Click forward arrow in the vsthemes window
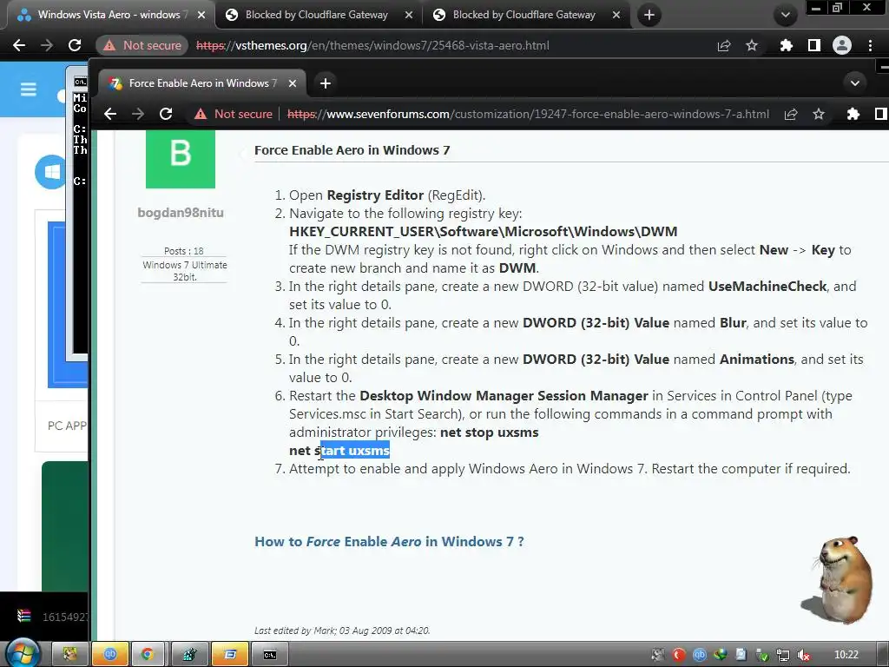 coord(47,45)
